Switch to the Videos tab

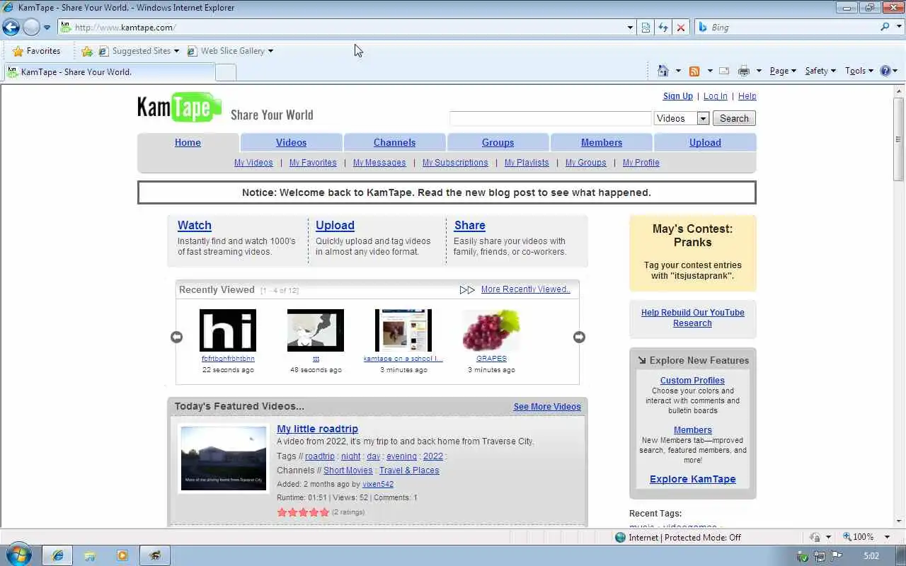pos(291,142)
